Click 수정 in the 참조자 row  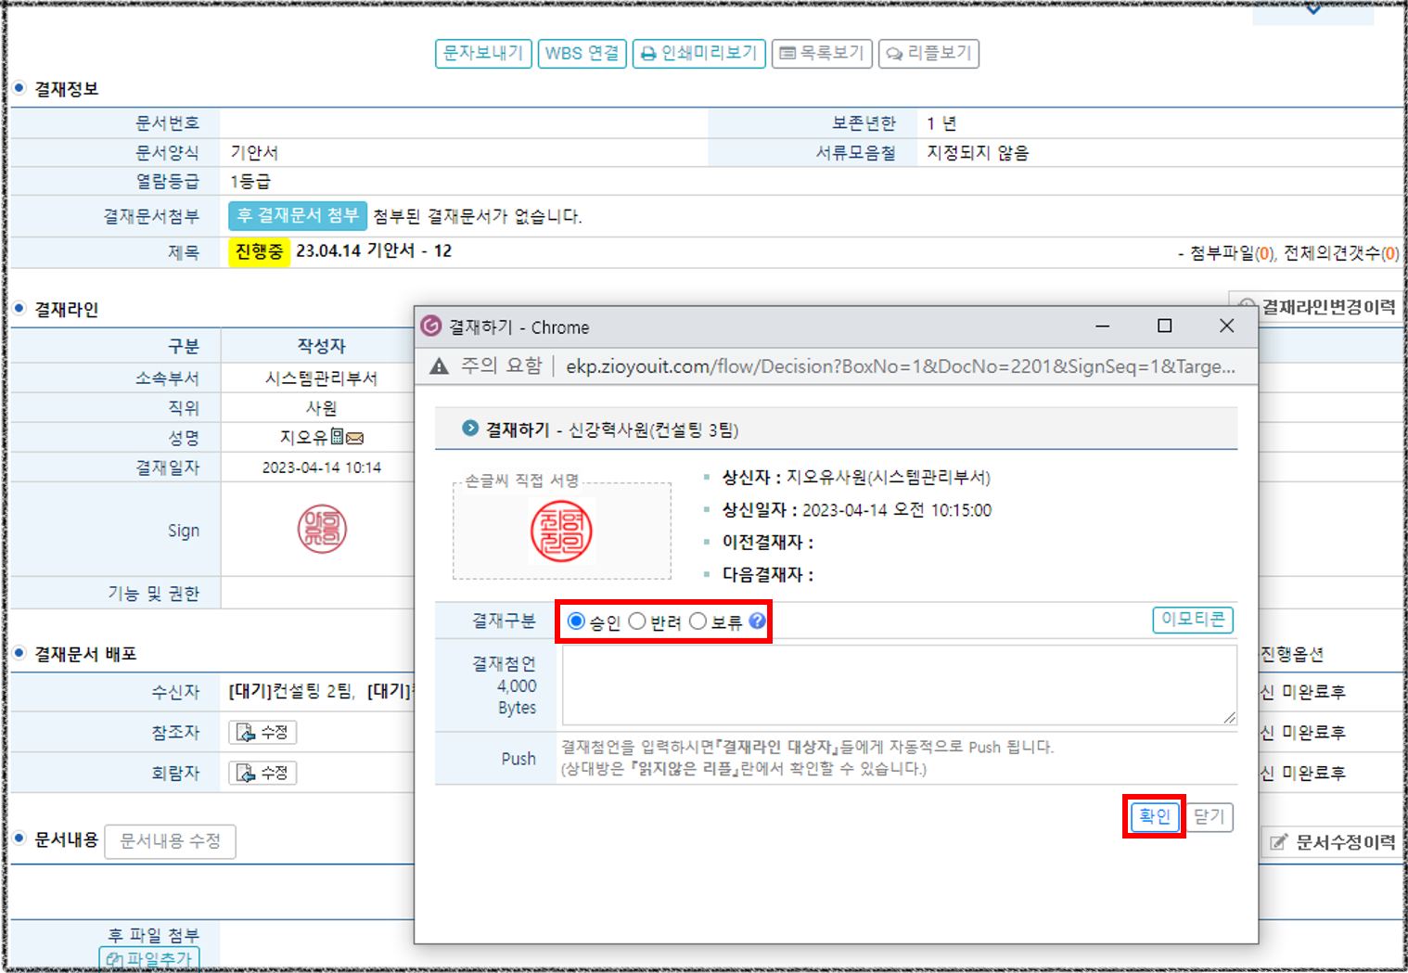click(x=262, y=733)
